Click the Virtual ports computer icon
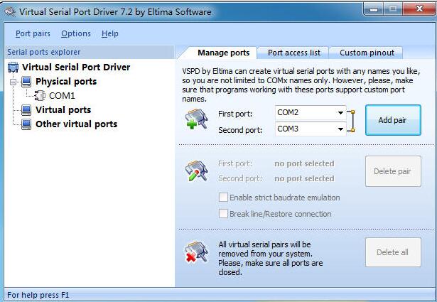The height and width of the screenshot is (302, 437). pyautogui.click(x=26, y=109)
